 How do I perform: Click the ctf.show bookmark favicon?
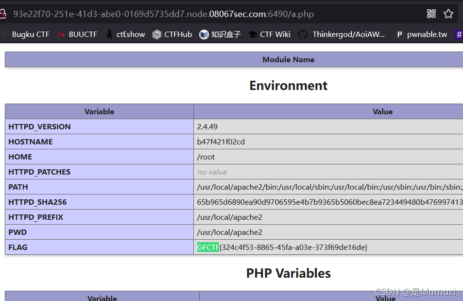click(109, 35)
